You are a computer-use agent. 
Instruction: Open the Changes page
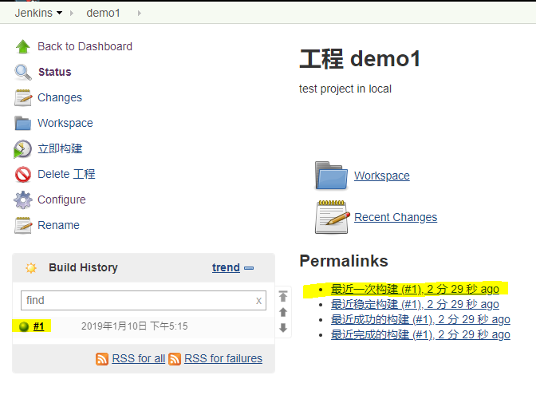[x=60, y=98]
